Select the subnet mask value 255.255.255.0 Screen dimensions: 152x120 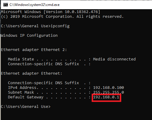[109, 92]
